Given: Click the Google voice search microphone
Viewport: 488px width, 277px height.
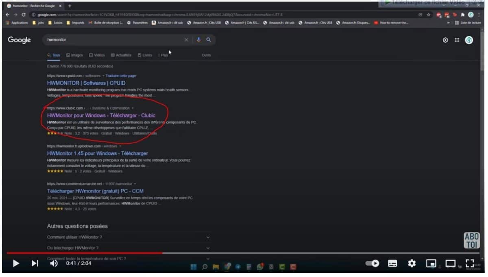Looking at the screenshot, I should point(199,40).
